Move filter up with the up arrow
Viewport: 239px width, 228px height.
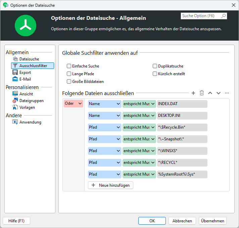tap(210, 93)
